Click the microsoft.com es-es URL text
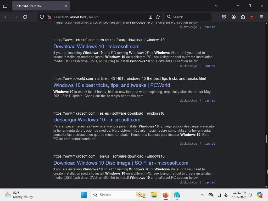 109,114
